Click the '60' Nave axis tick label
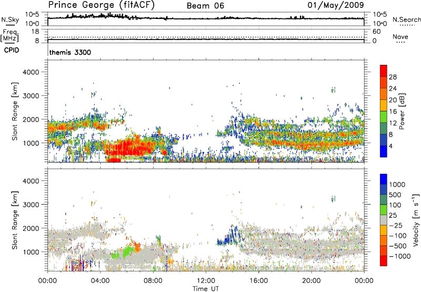The image size is (421, 292). (x=376, y=32)
